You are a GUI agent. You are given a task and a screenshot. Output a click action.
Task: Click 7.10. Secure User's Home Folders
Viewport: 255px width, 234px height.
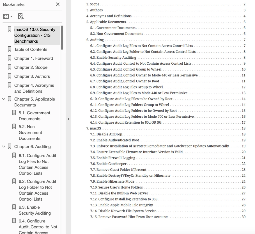click(x=116, y=187)
